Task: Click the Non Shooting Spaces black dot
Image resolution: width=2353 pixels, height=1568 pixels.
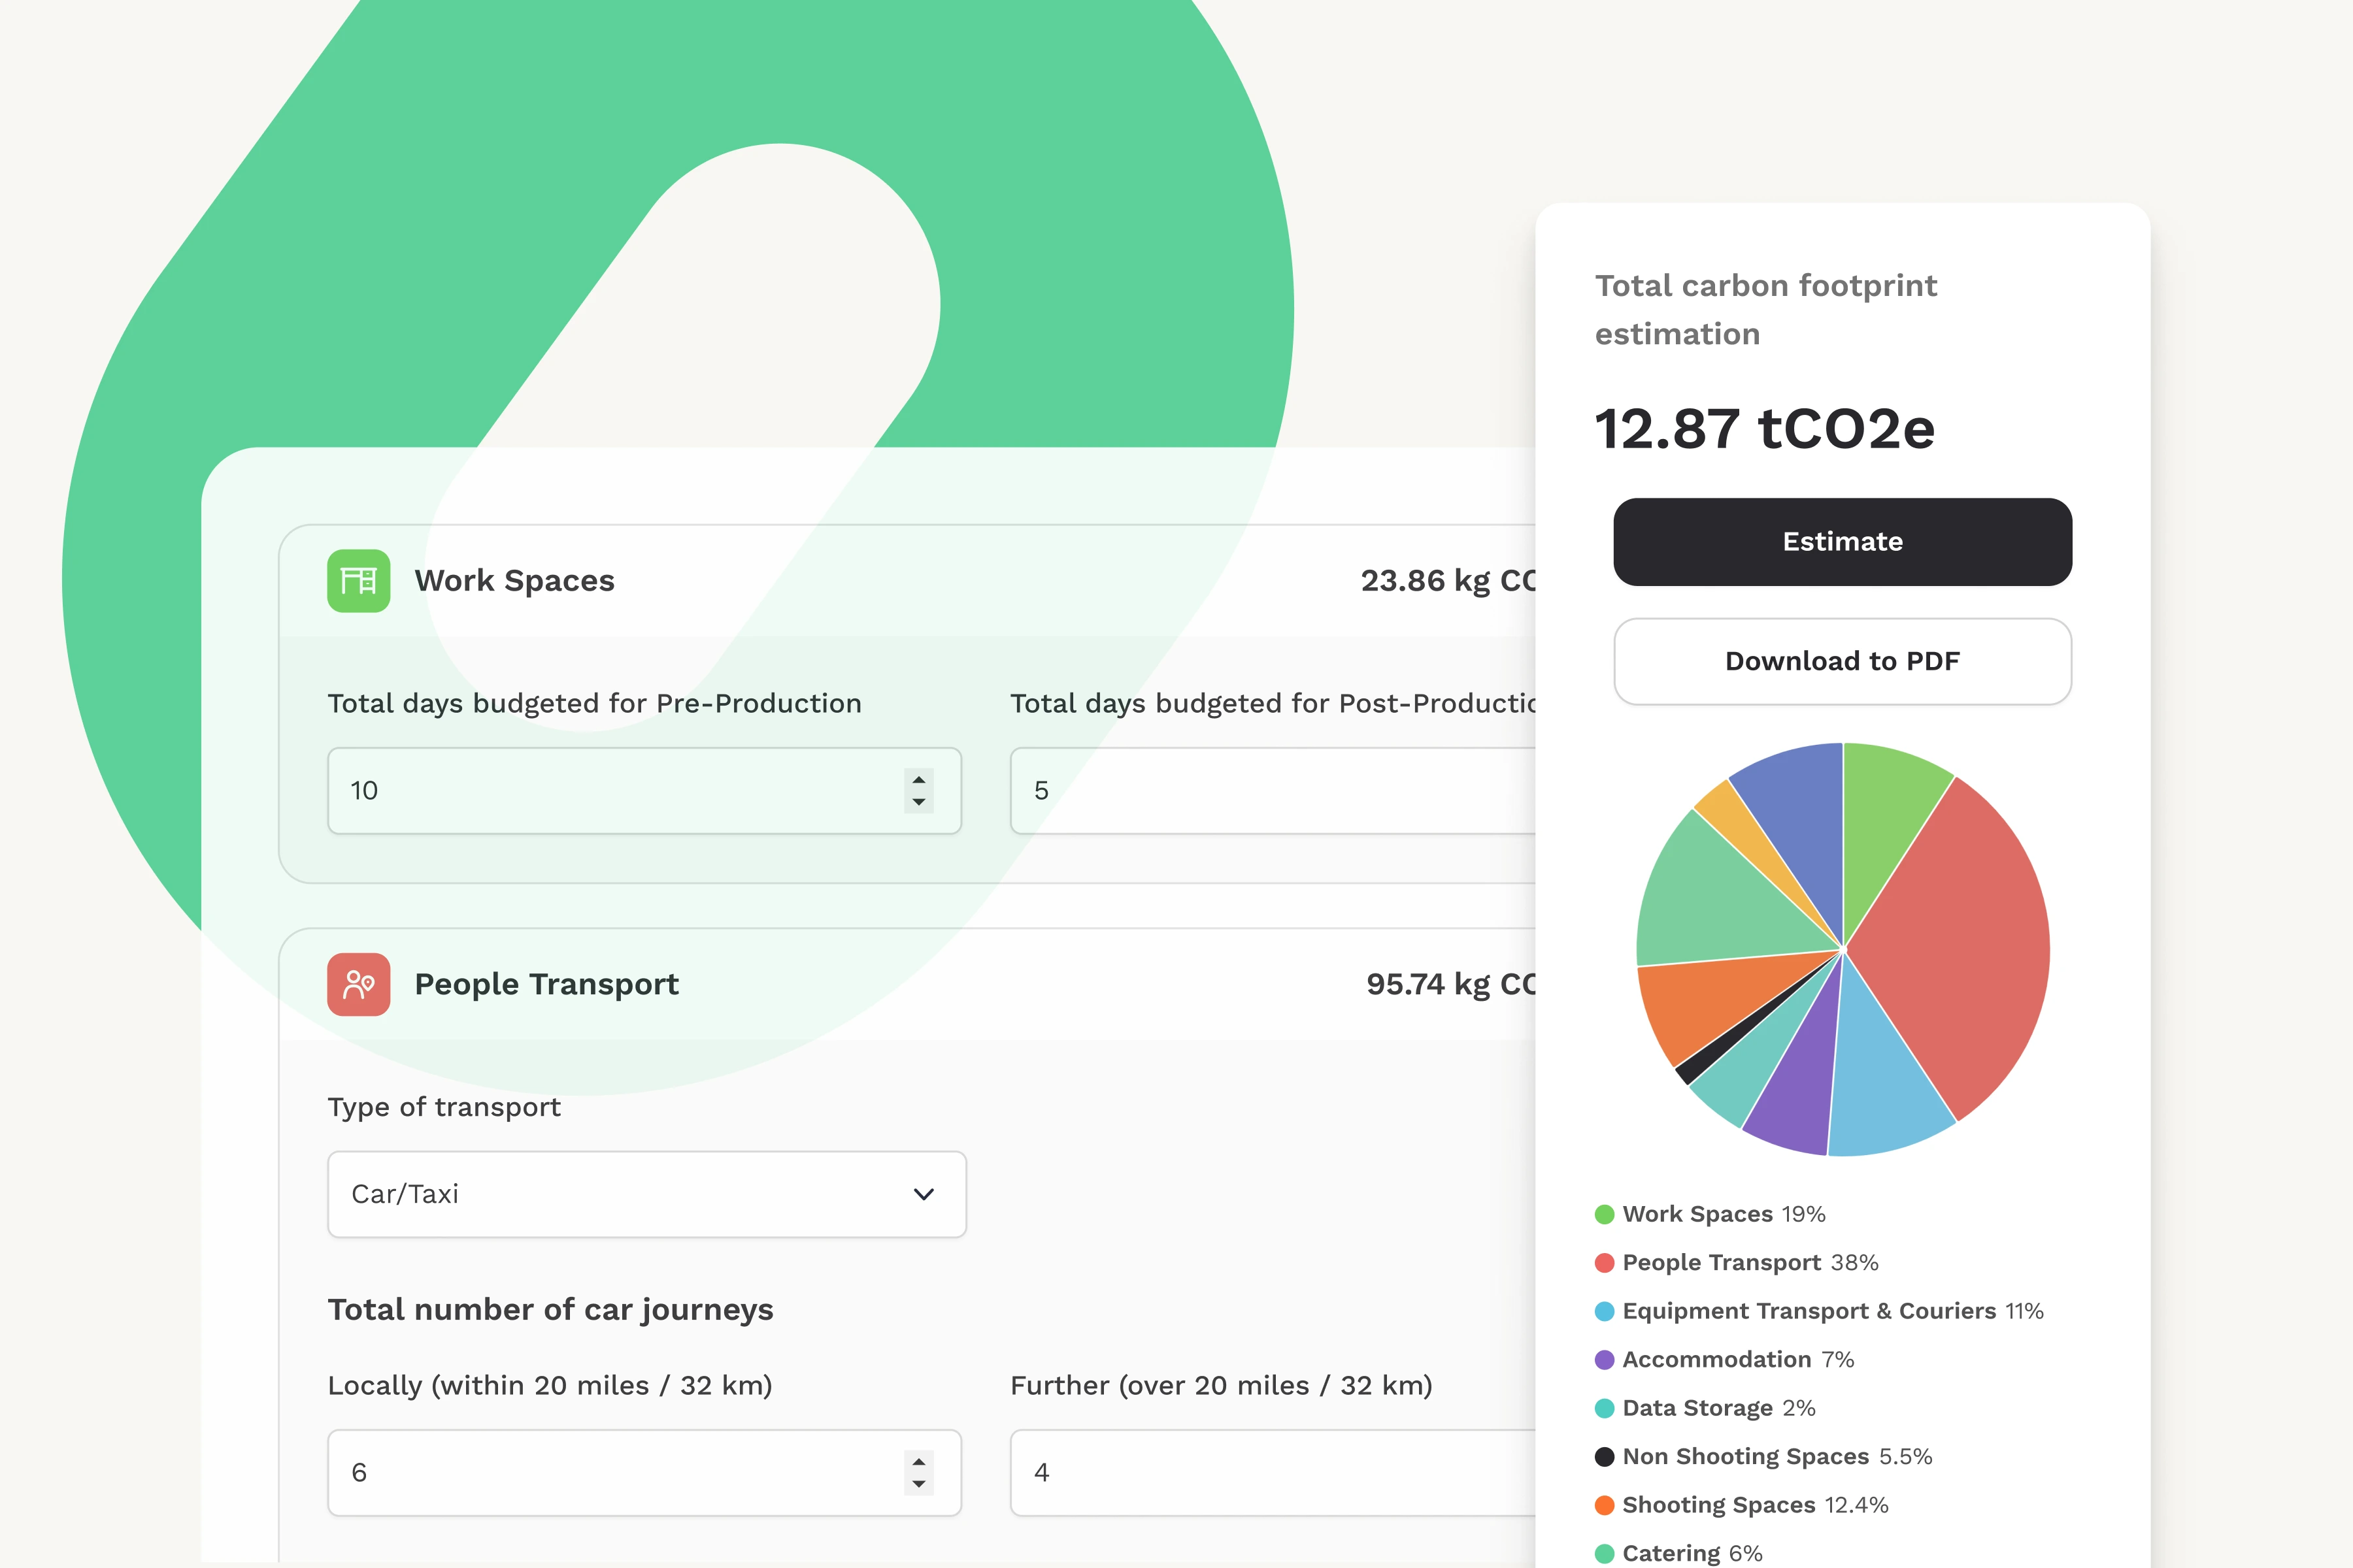Action: 1605,1457
